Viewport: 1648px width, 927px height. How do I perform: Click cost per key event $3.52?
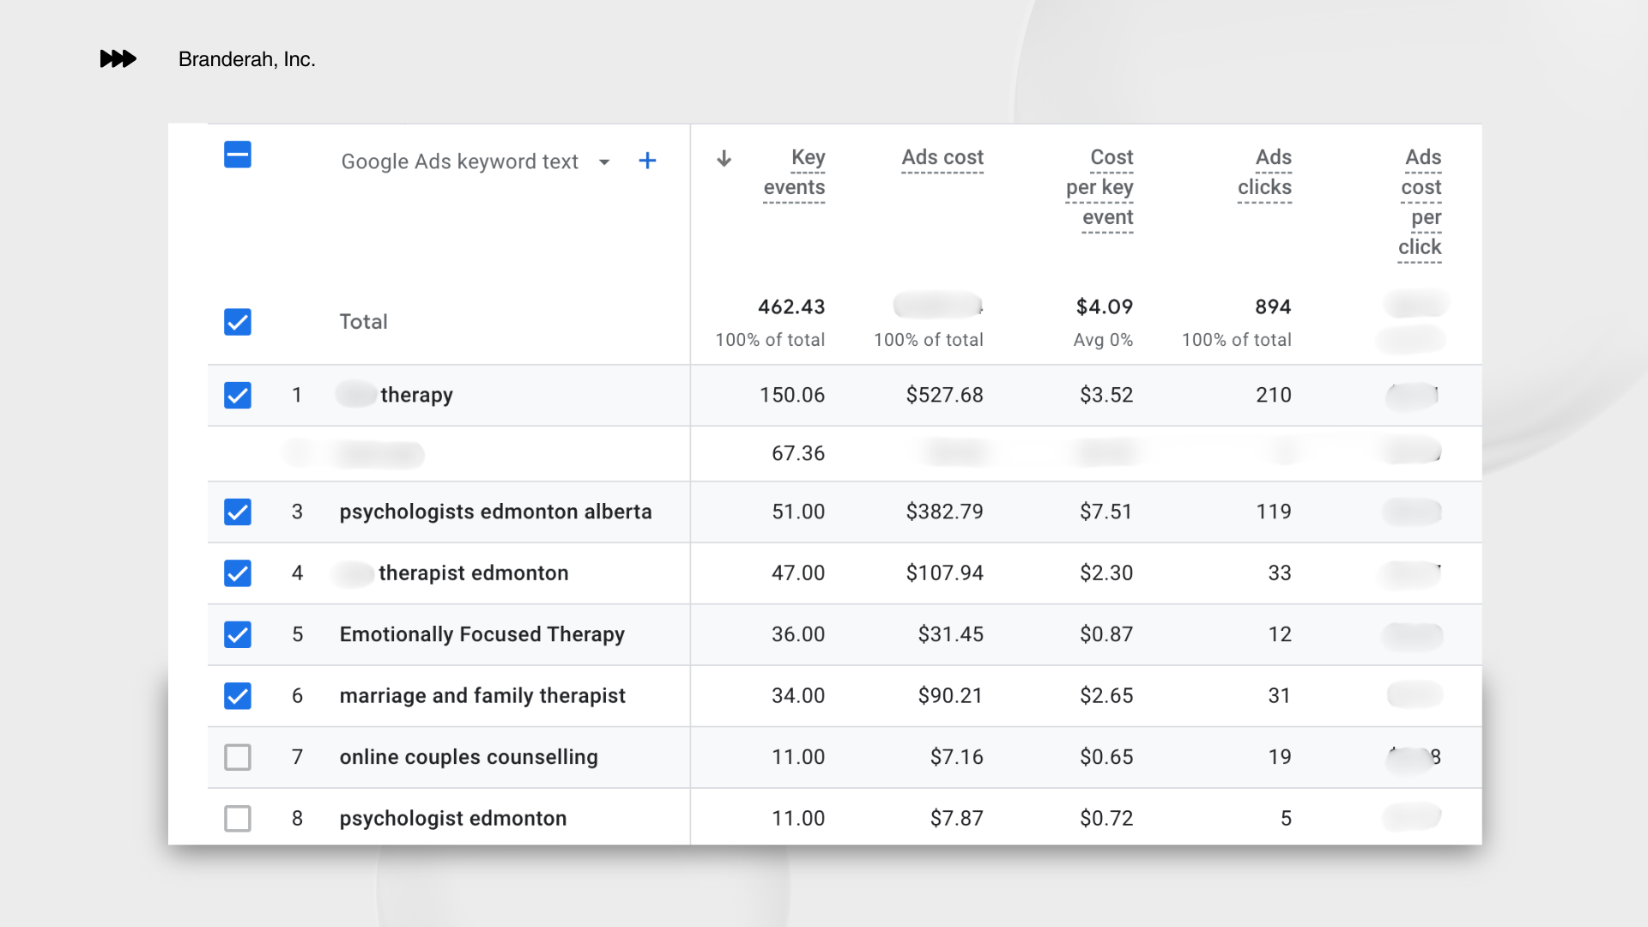coord(1106,395)
